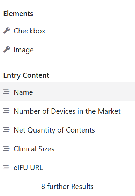This screenshot has width=135, height=196.
Task: Click the divider line above Elements heading
Action: click(x=68, y=1)
